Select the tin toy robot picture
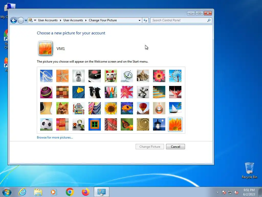 (x=79, y=108)
